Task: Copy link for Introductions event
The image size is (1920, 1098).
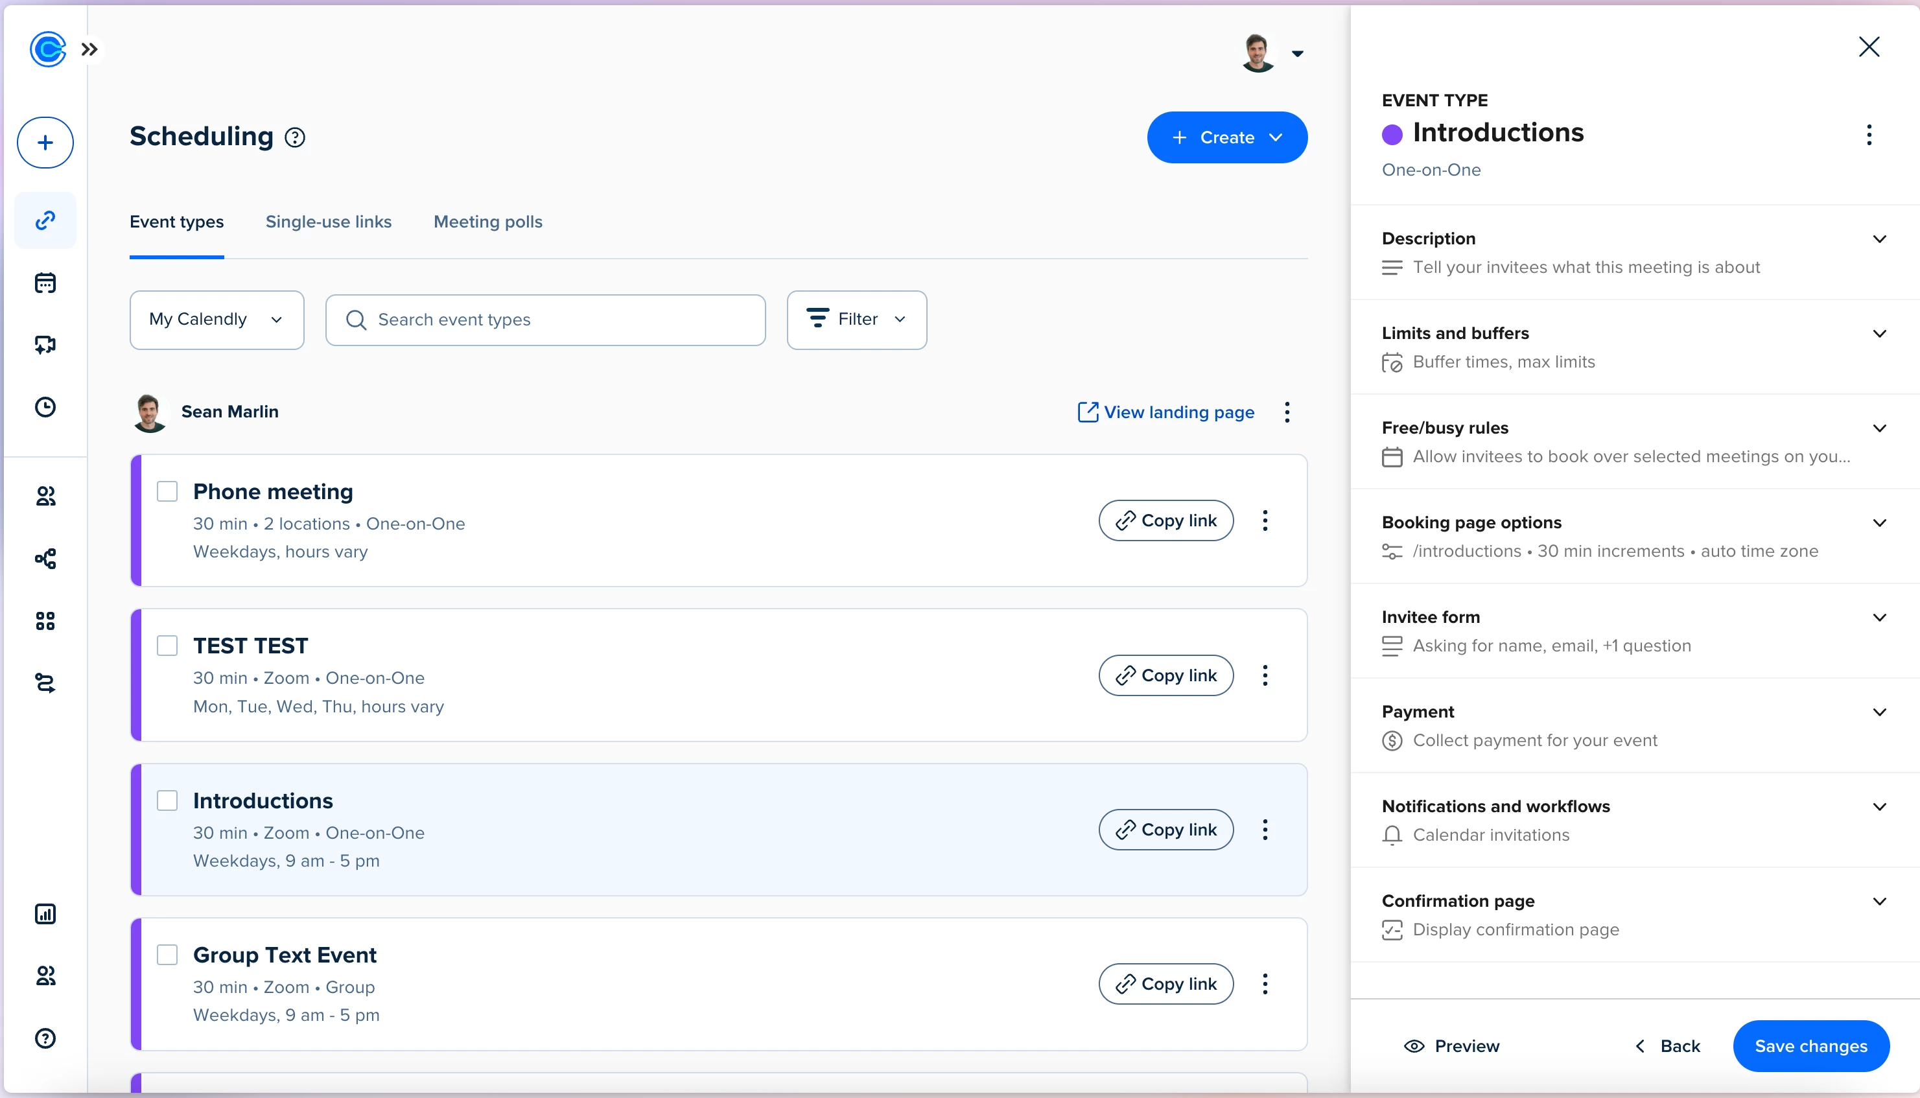Action: pyautogui.click(x=1166, y=830)
